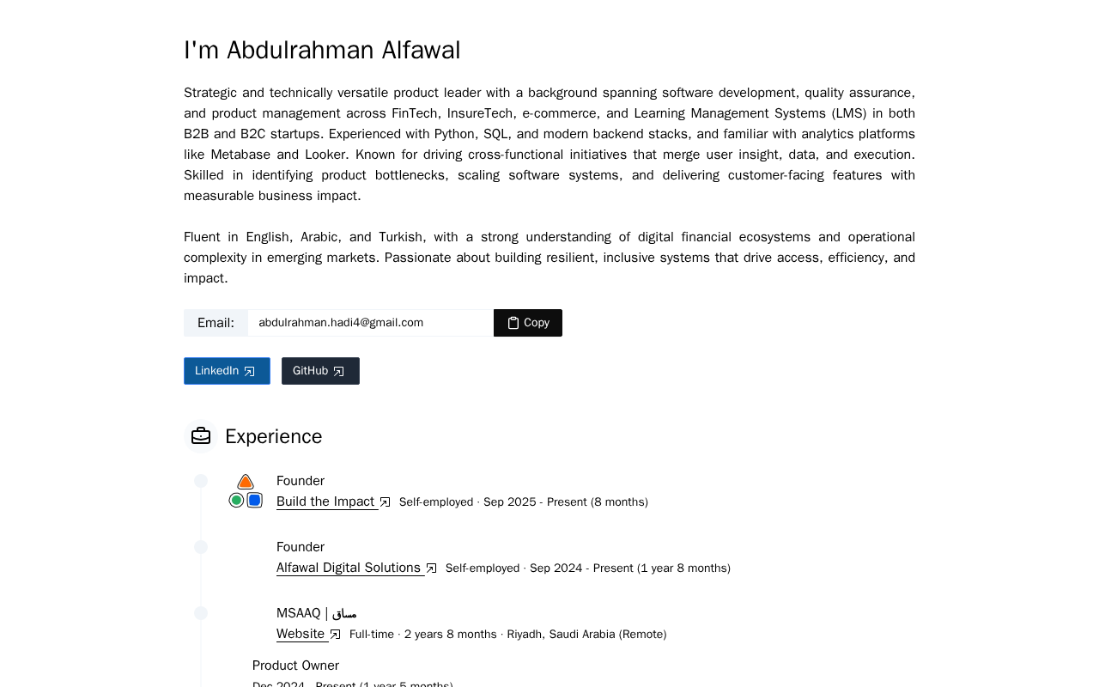Click the arrow icon after Alfawal Digital Solutions
This screenshot has height=687, width=1099.
(x=432, y=568)
